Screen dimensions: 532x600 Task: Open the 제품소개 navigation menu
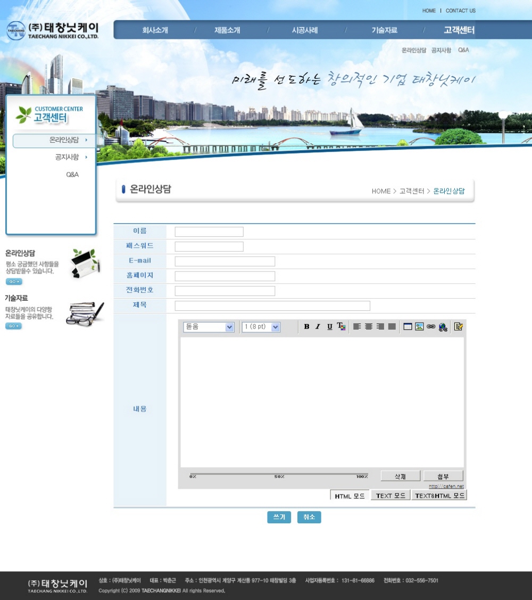click(227, 30)
